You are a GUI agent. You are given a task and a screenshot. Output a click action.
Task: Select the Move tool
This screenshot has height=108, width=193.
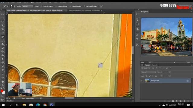click(x=3, y=14)
